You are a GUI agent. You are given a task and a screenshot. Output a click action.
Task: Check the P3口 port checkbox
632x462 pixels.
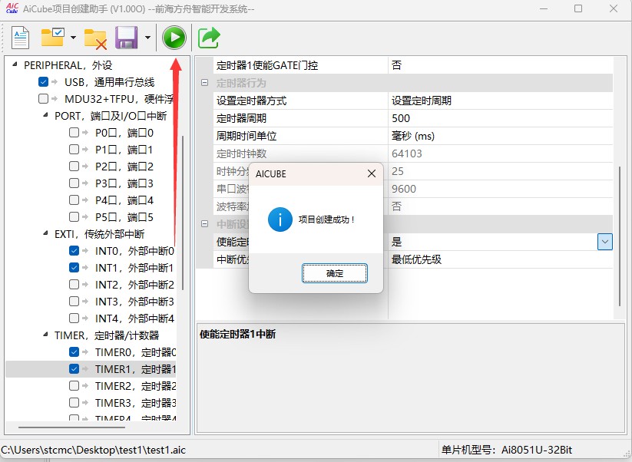pyautogui.click(x=74, y=183)
